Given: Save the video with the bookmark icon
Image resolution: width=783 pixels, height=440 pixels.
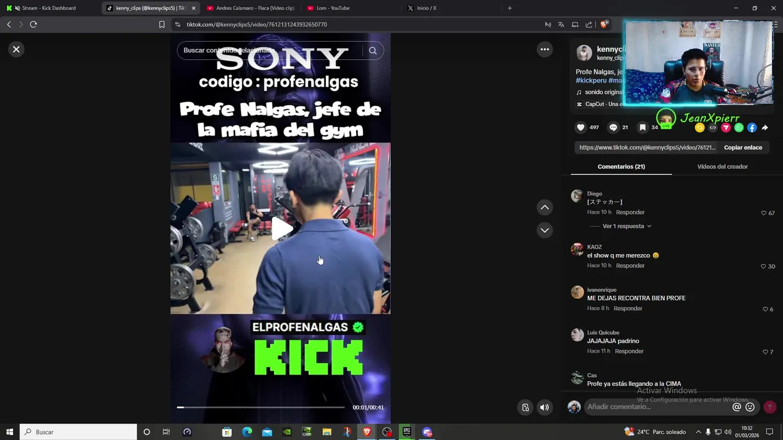Looking at the screenshot, I should 642,127.
